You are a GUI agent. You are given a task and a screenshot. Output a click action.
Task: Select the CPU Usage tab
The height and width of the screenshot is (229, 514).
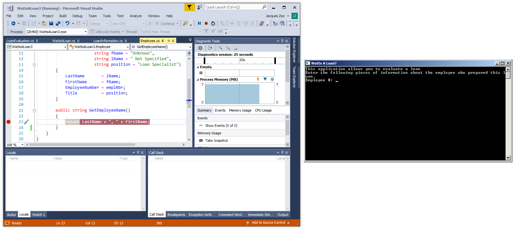point(263,110)
